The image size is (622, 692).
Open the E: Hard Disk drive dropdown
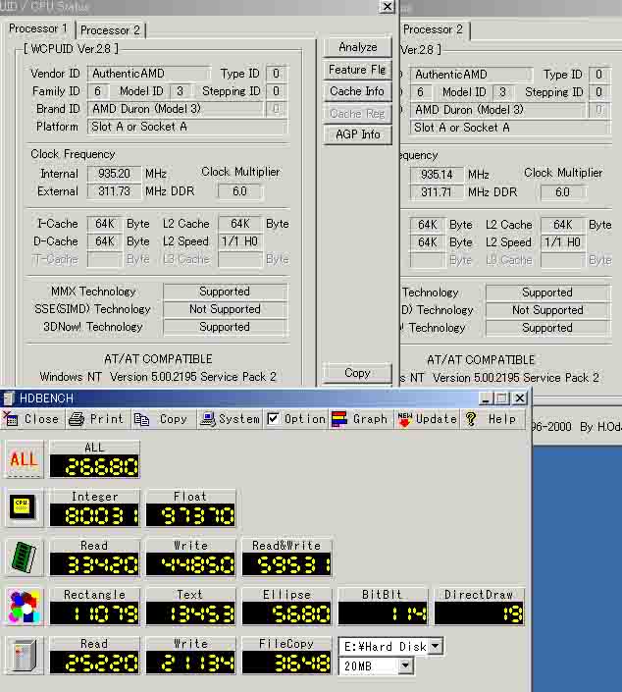435,646
